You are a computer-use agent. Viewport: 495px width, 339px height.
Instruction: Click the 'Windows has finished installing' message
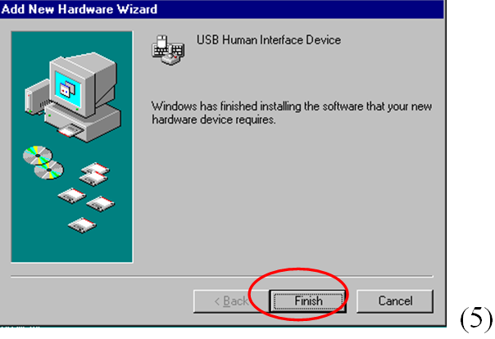[x=292, y=113]
